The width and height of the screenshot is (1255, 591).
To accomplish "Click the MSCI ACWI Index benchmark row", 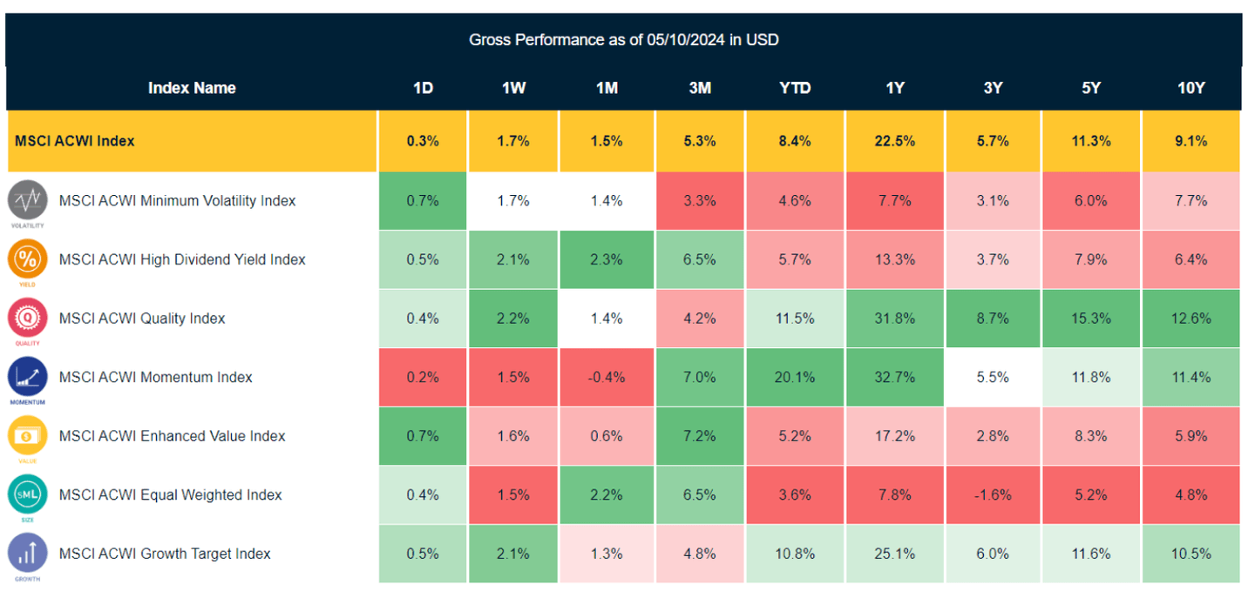I will pyautogui.click(x=75, y=141).
